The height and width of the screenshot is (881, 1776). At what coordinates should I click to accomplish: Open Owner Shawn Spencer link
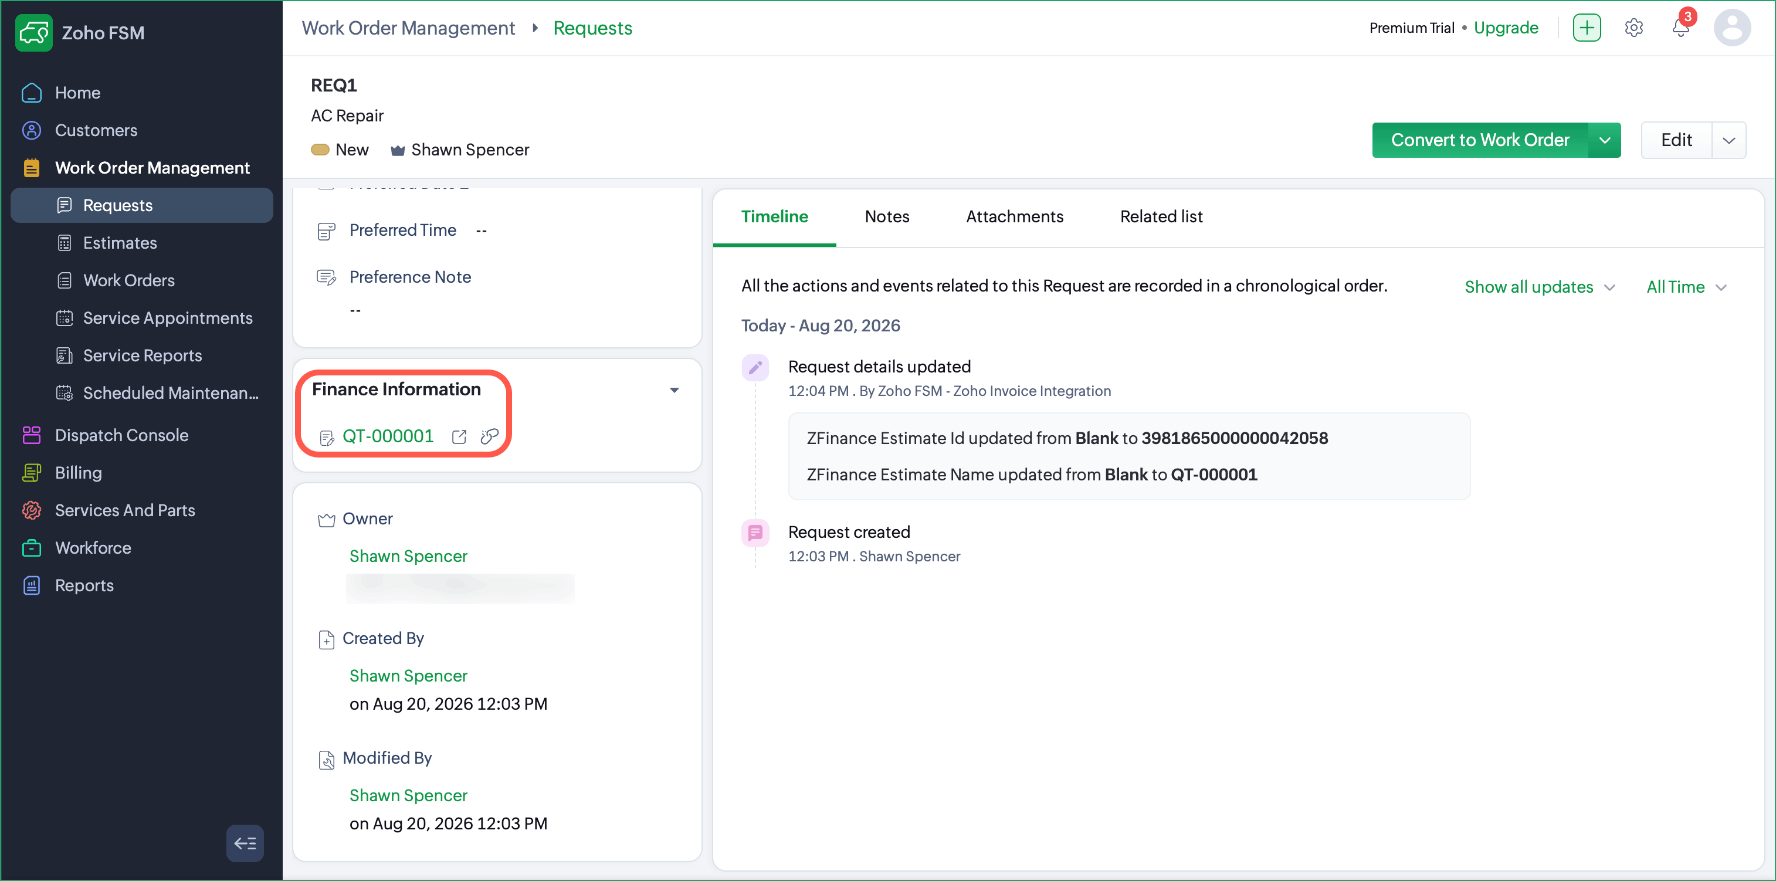[408, 556]
